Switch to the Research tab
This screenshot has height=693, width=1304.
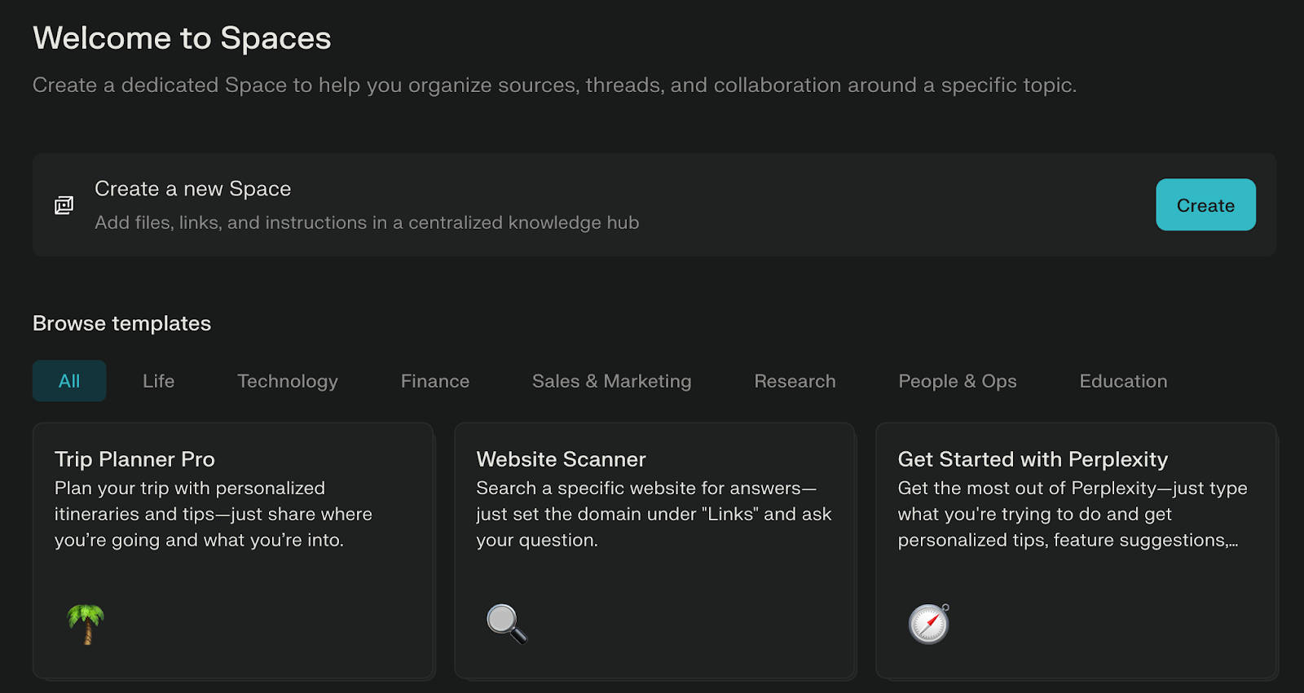tap(795, 381)
